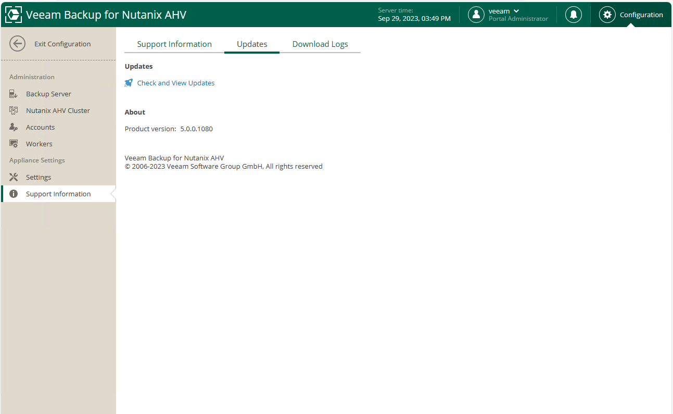The height and width of the screenshot is (414, 673).
Task: Click the Support Information info icon
Action: tap(14, 194)
